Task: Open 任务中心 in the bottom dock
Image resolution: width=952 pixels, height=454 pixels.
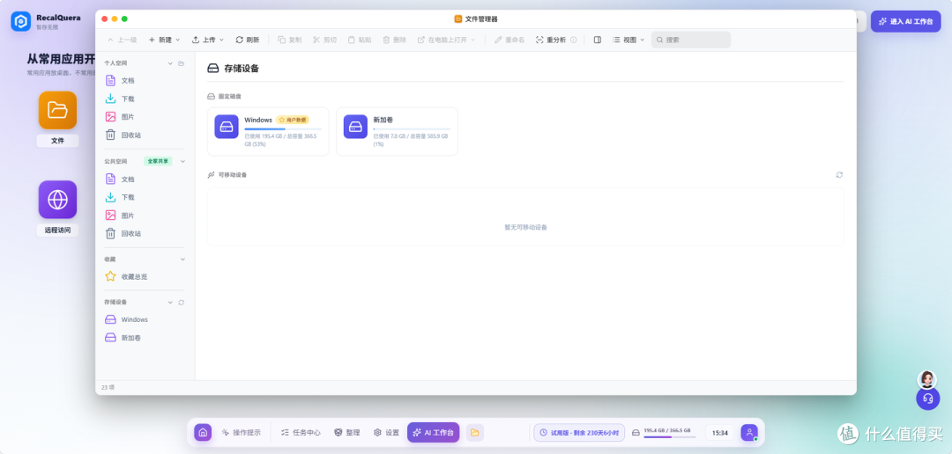Action: (x=301, y=433)
